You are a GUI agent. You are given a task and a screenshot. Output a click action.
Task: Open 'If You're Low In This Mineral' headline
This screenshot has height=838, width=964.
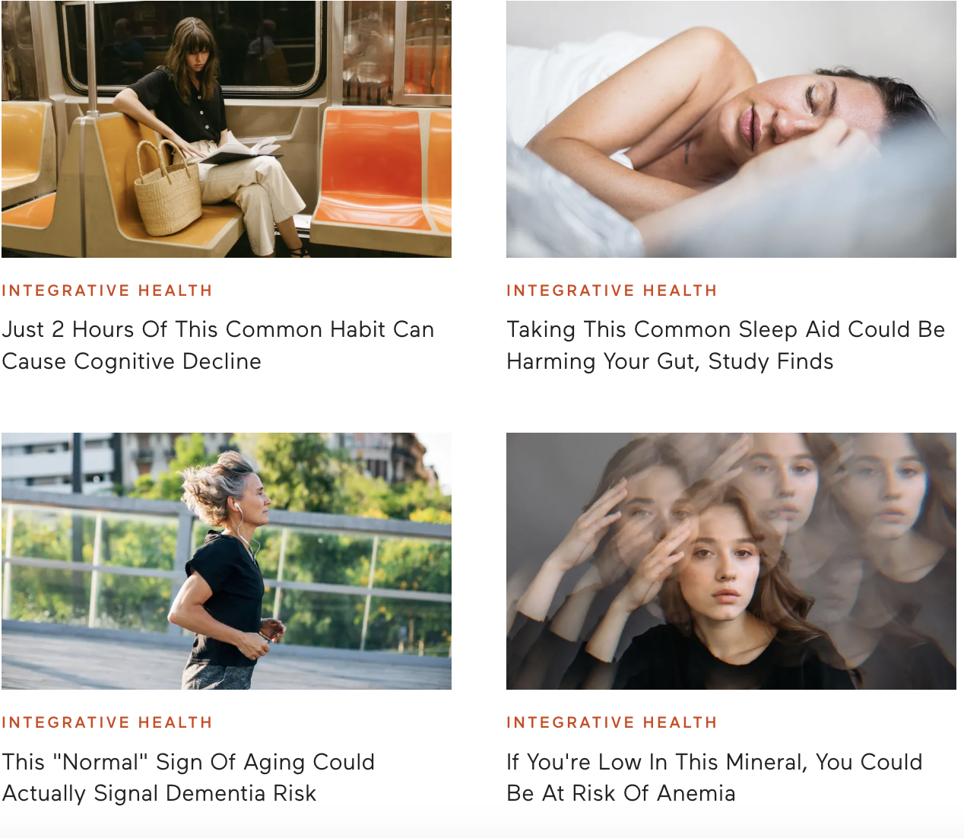(x=715, y=777)
